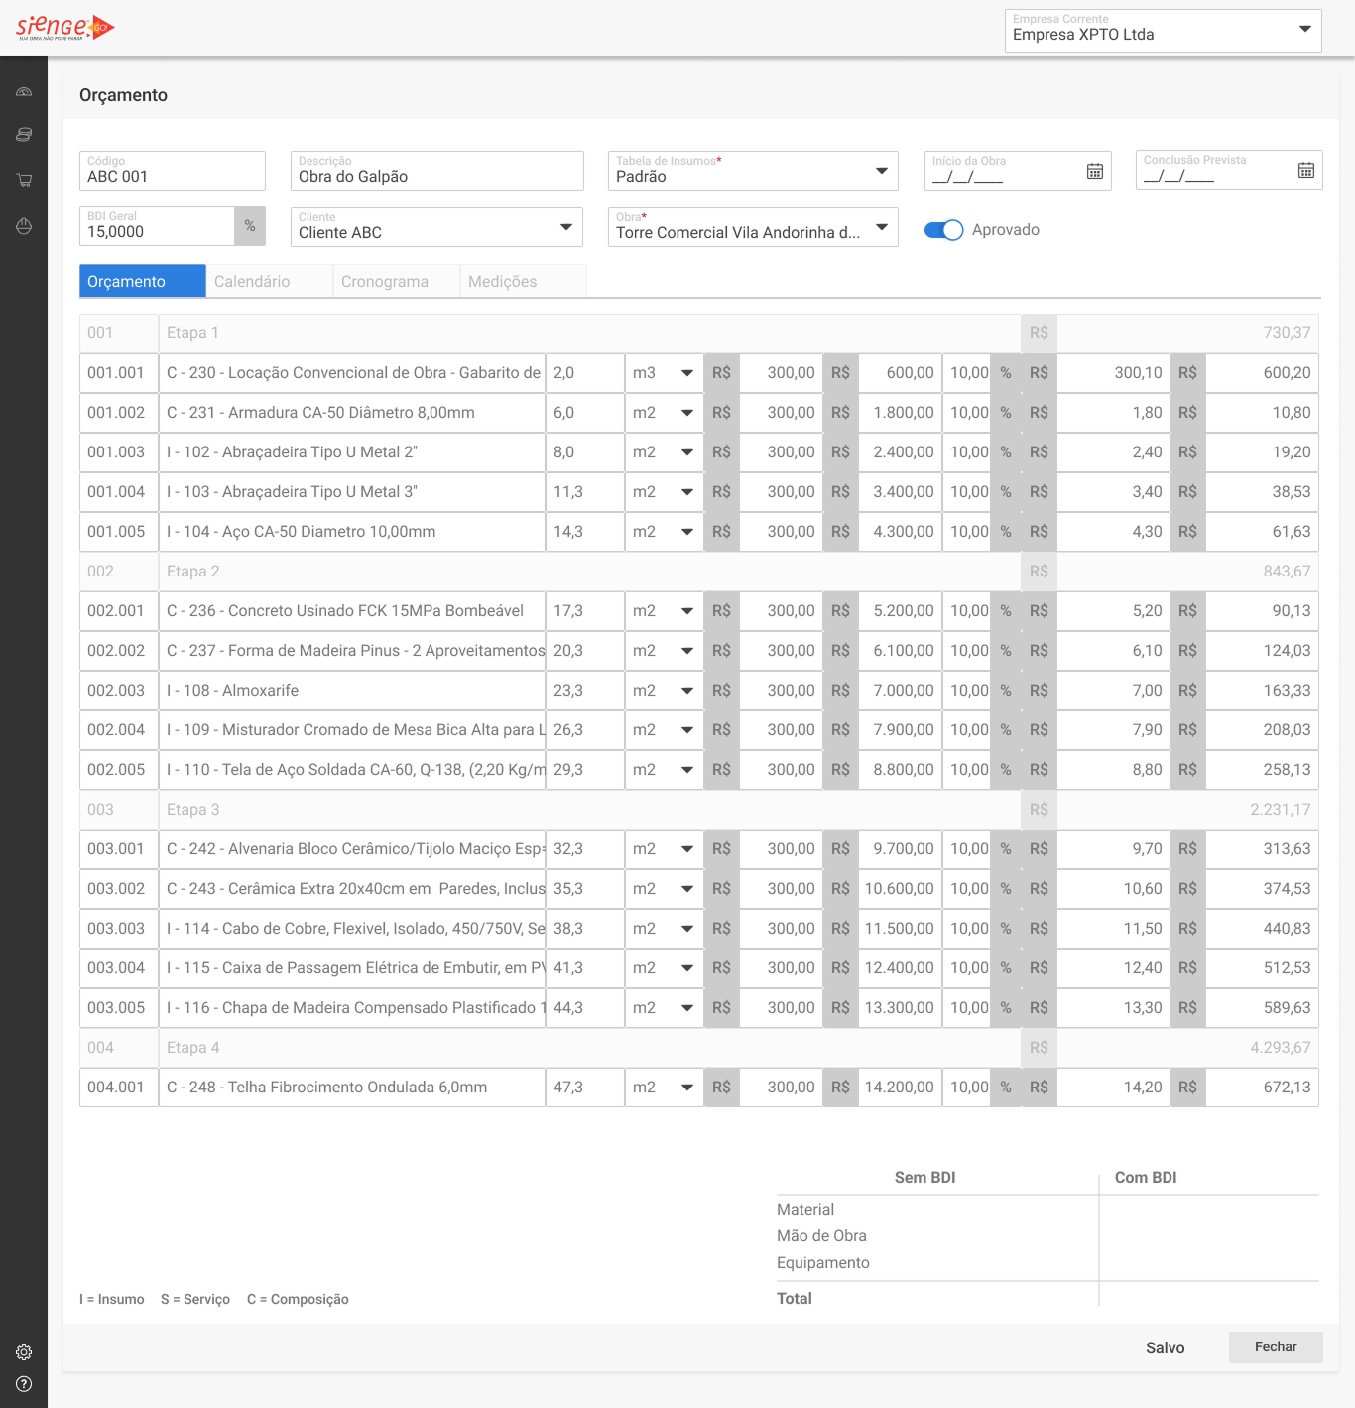
Task: Toggle the Aprovado switch off
Action: 943,230
